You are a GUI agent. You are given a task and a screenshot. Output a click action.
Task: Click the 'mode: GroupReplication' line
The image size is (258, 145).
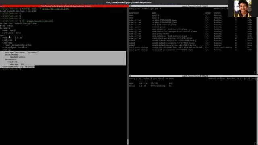pos(18,45)
